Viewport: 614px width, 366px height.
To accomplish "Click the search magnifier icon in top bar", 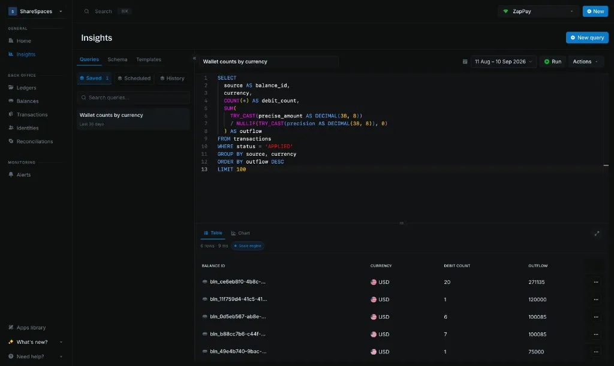I will point(86,11).
